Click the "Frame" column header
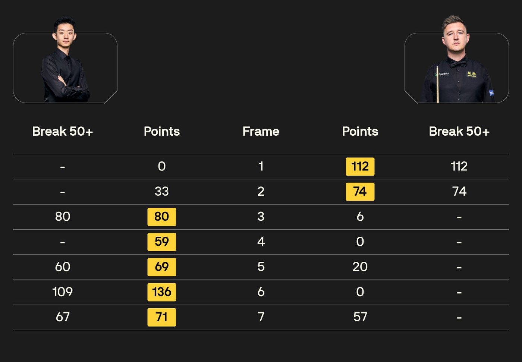 pyautogui.click(x=261, y=131)
